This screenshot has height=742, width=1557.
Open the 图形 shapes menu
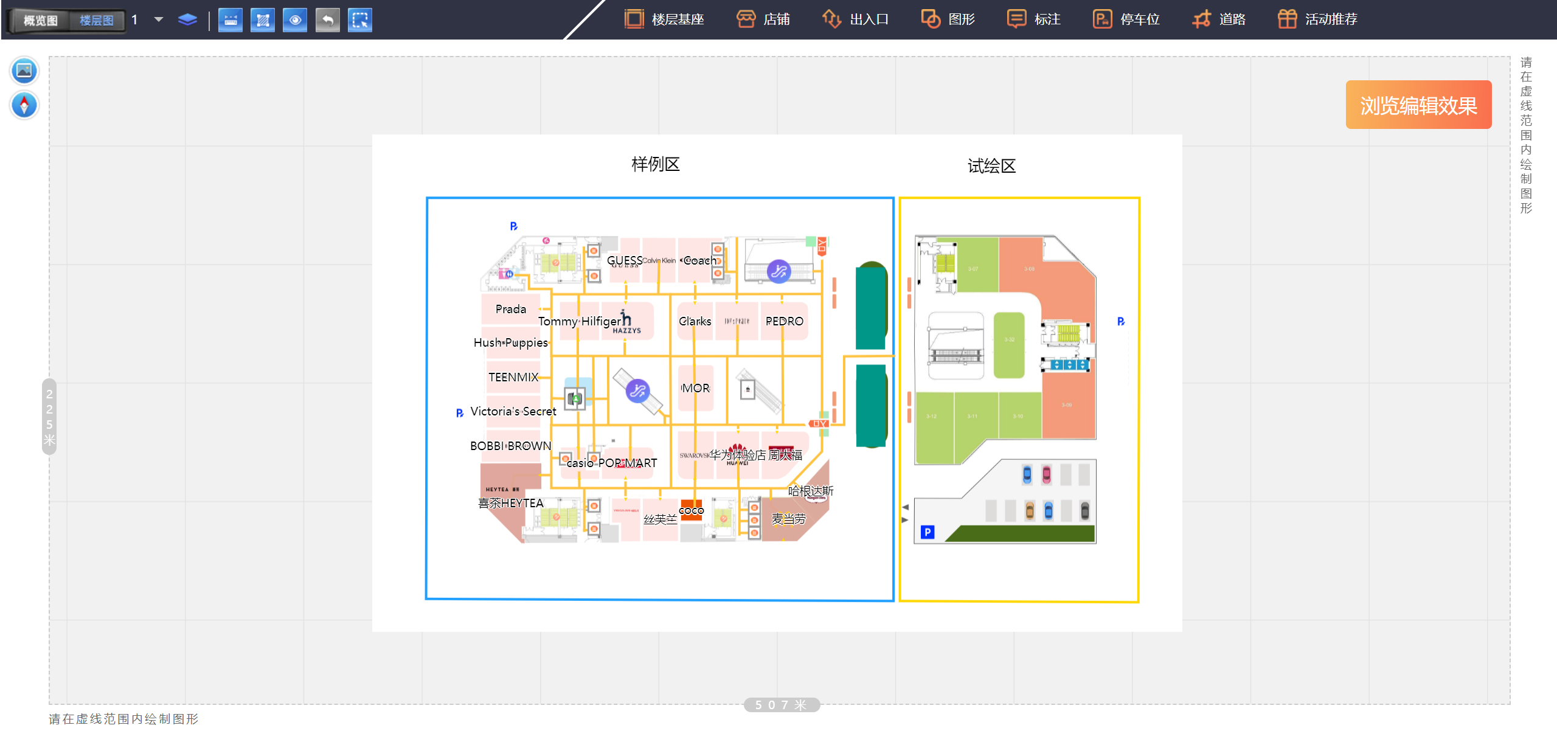coord(948,19)
